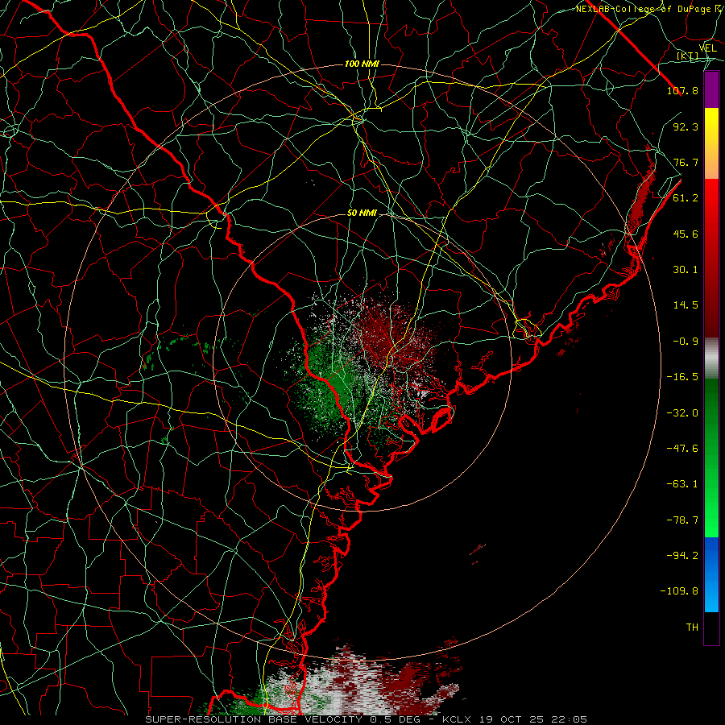This screenshot has height=725, width=725.
Task: Click the VEL legend title
Action: tap(707, 48)
